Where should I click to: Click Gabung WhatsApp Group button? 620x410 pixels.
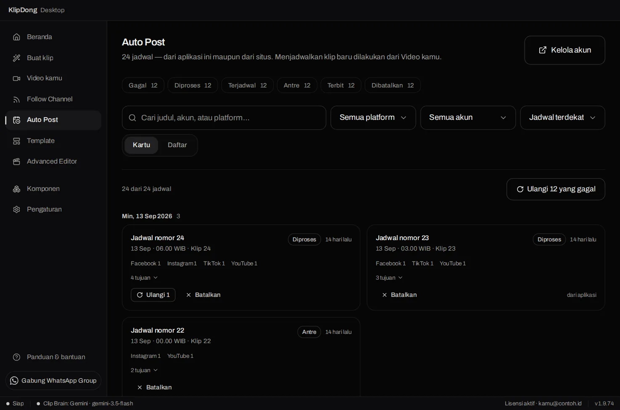[53, 381]
